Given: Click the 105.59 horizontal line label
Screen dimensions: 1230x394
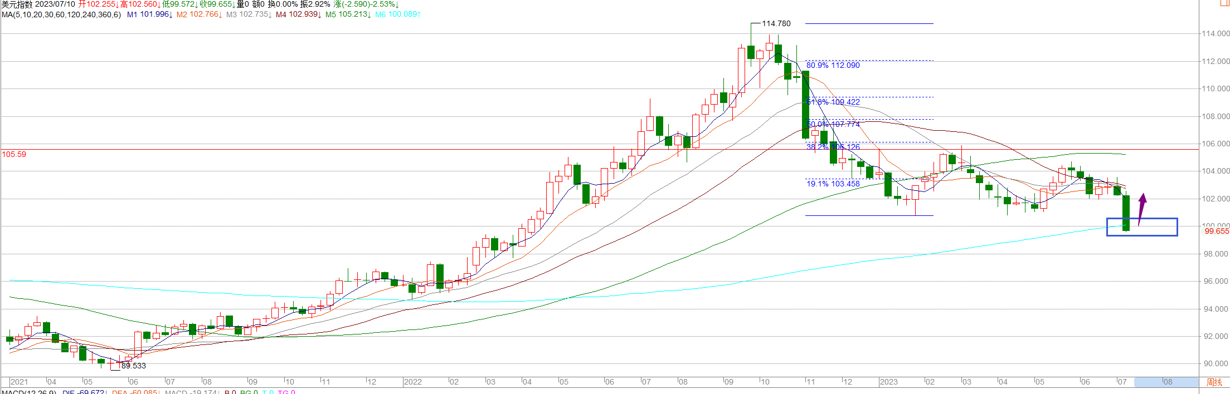Looking at the screenshot, I should click(x=14, y=155).
